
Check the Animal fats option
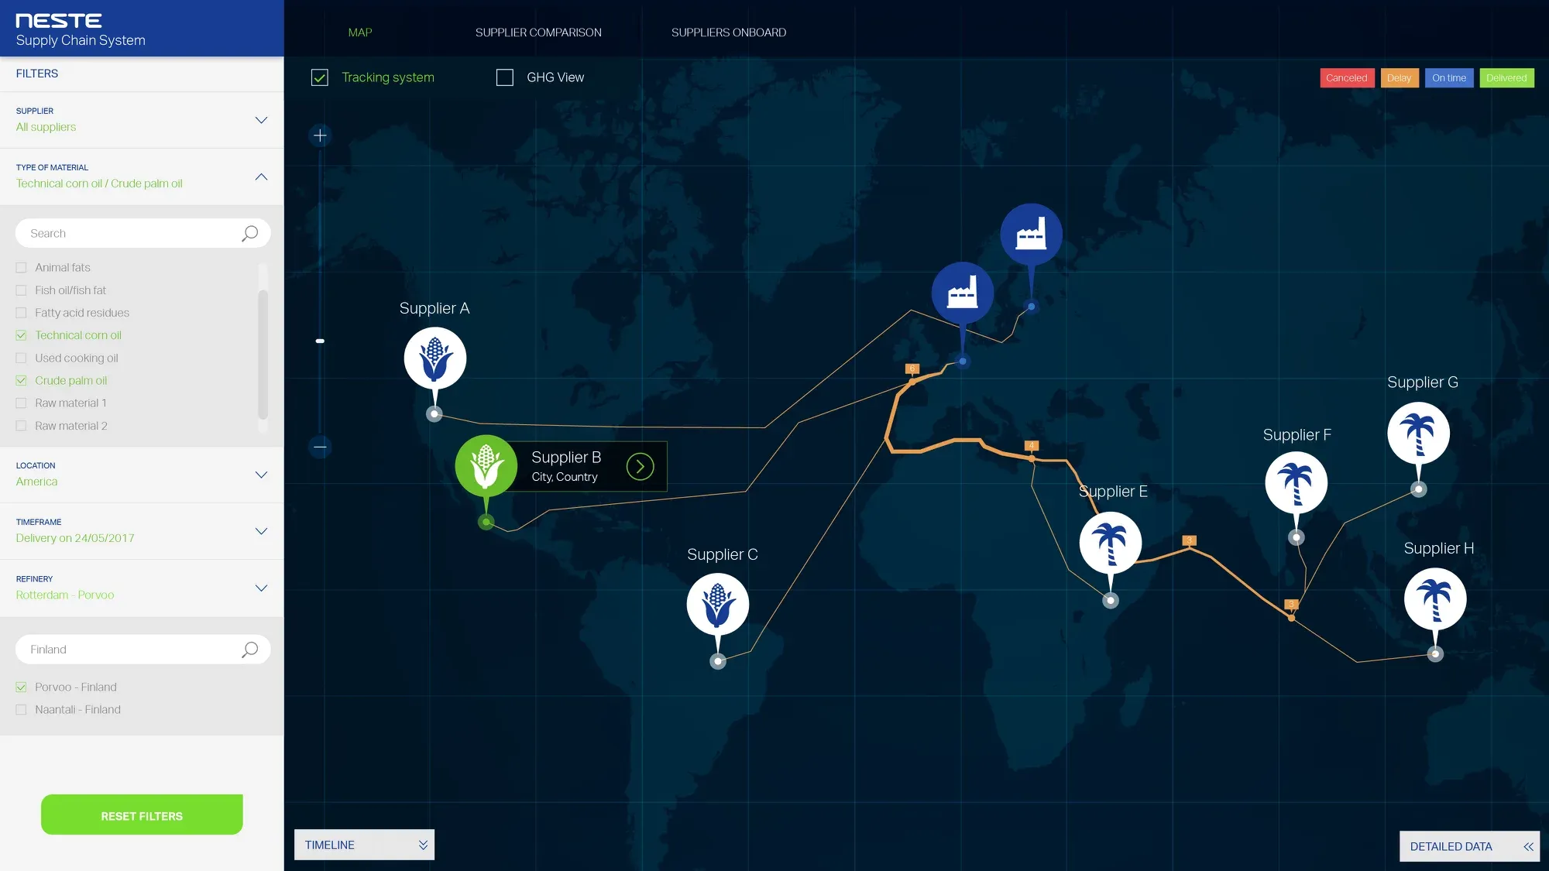(x=21, y=268)
